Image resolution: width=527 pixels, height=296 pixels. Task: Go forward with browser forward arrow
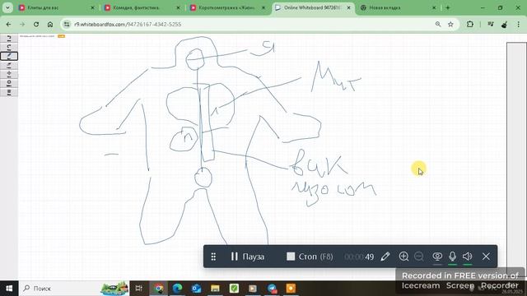click(22, 24)
